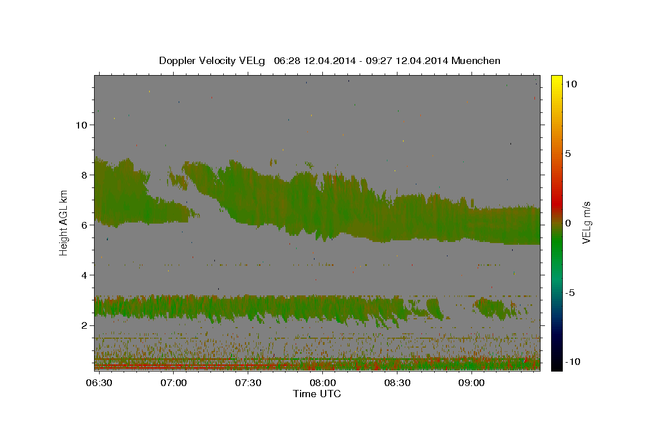This screenshot has height=445, width=668.
Task: Click the height tick label 4
Action: coord(85,275)
